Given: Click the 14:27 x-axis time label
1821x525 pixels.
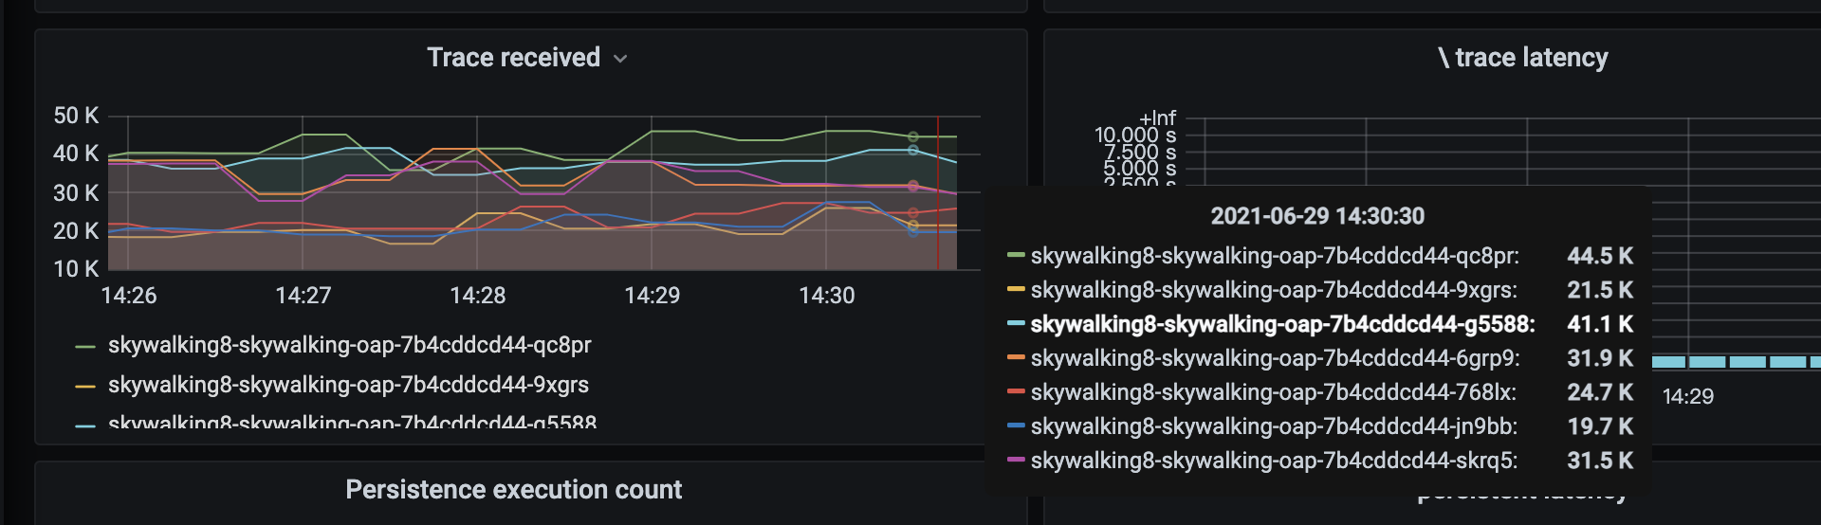Looking at the screenshot, I should (303, 296).
